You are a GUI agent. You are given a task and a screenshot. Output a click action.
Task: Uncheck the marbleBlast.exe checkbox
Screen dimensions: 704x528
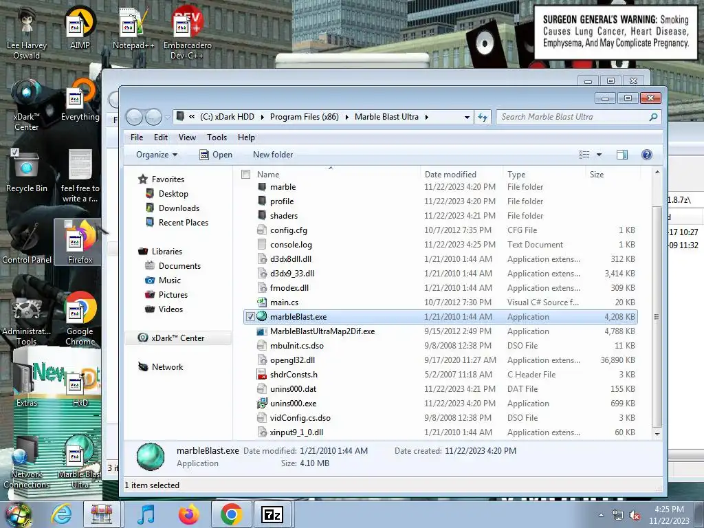tap(250, 316)
